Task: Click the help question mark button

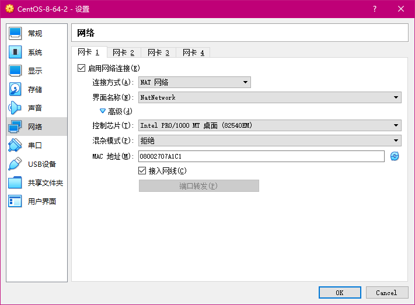Action: pos(375,9)
